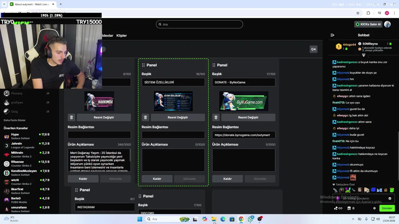399x224 pixels.
Task: Open File Explorer from the taskbar
Action: pos(214,219)
